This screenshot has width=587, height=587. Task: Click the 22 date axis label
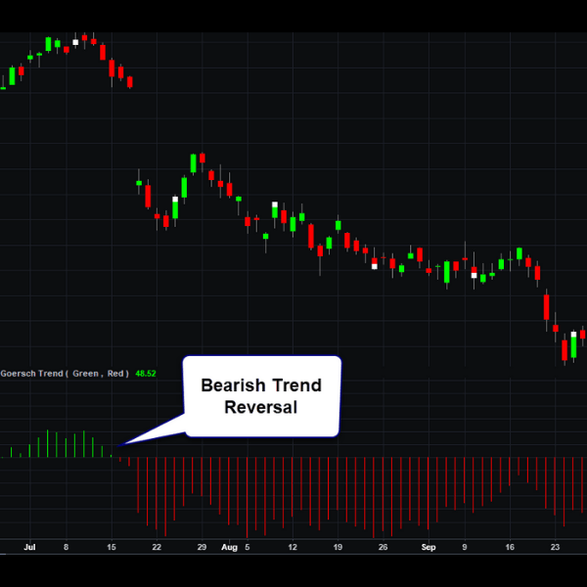tap(157, 547)
